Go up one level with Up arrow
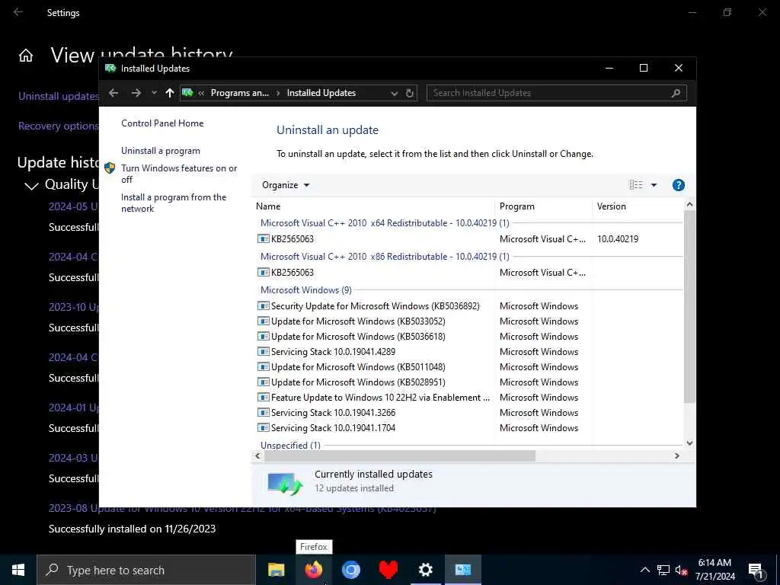780x585 pixels. 170,93
